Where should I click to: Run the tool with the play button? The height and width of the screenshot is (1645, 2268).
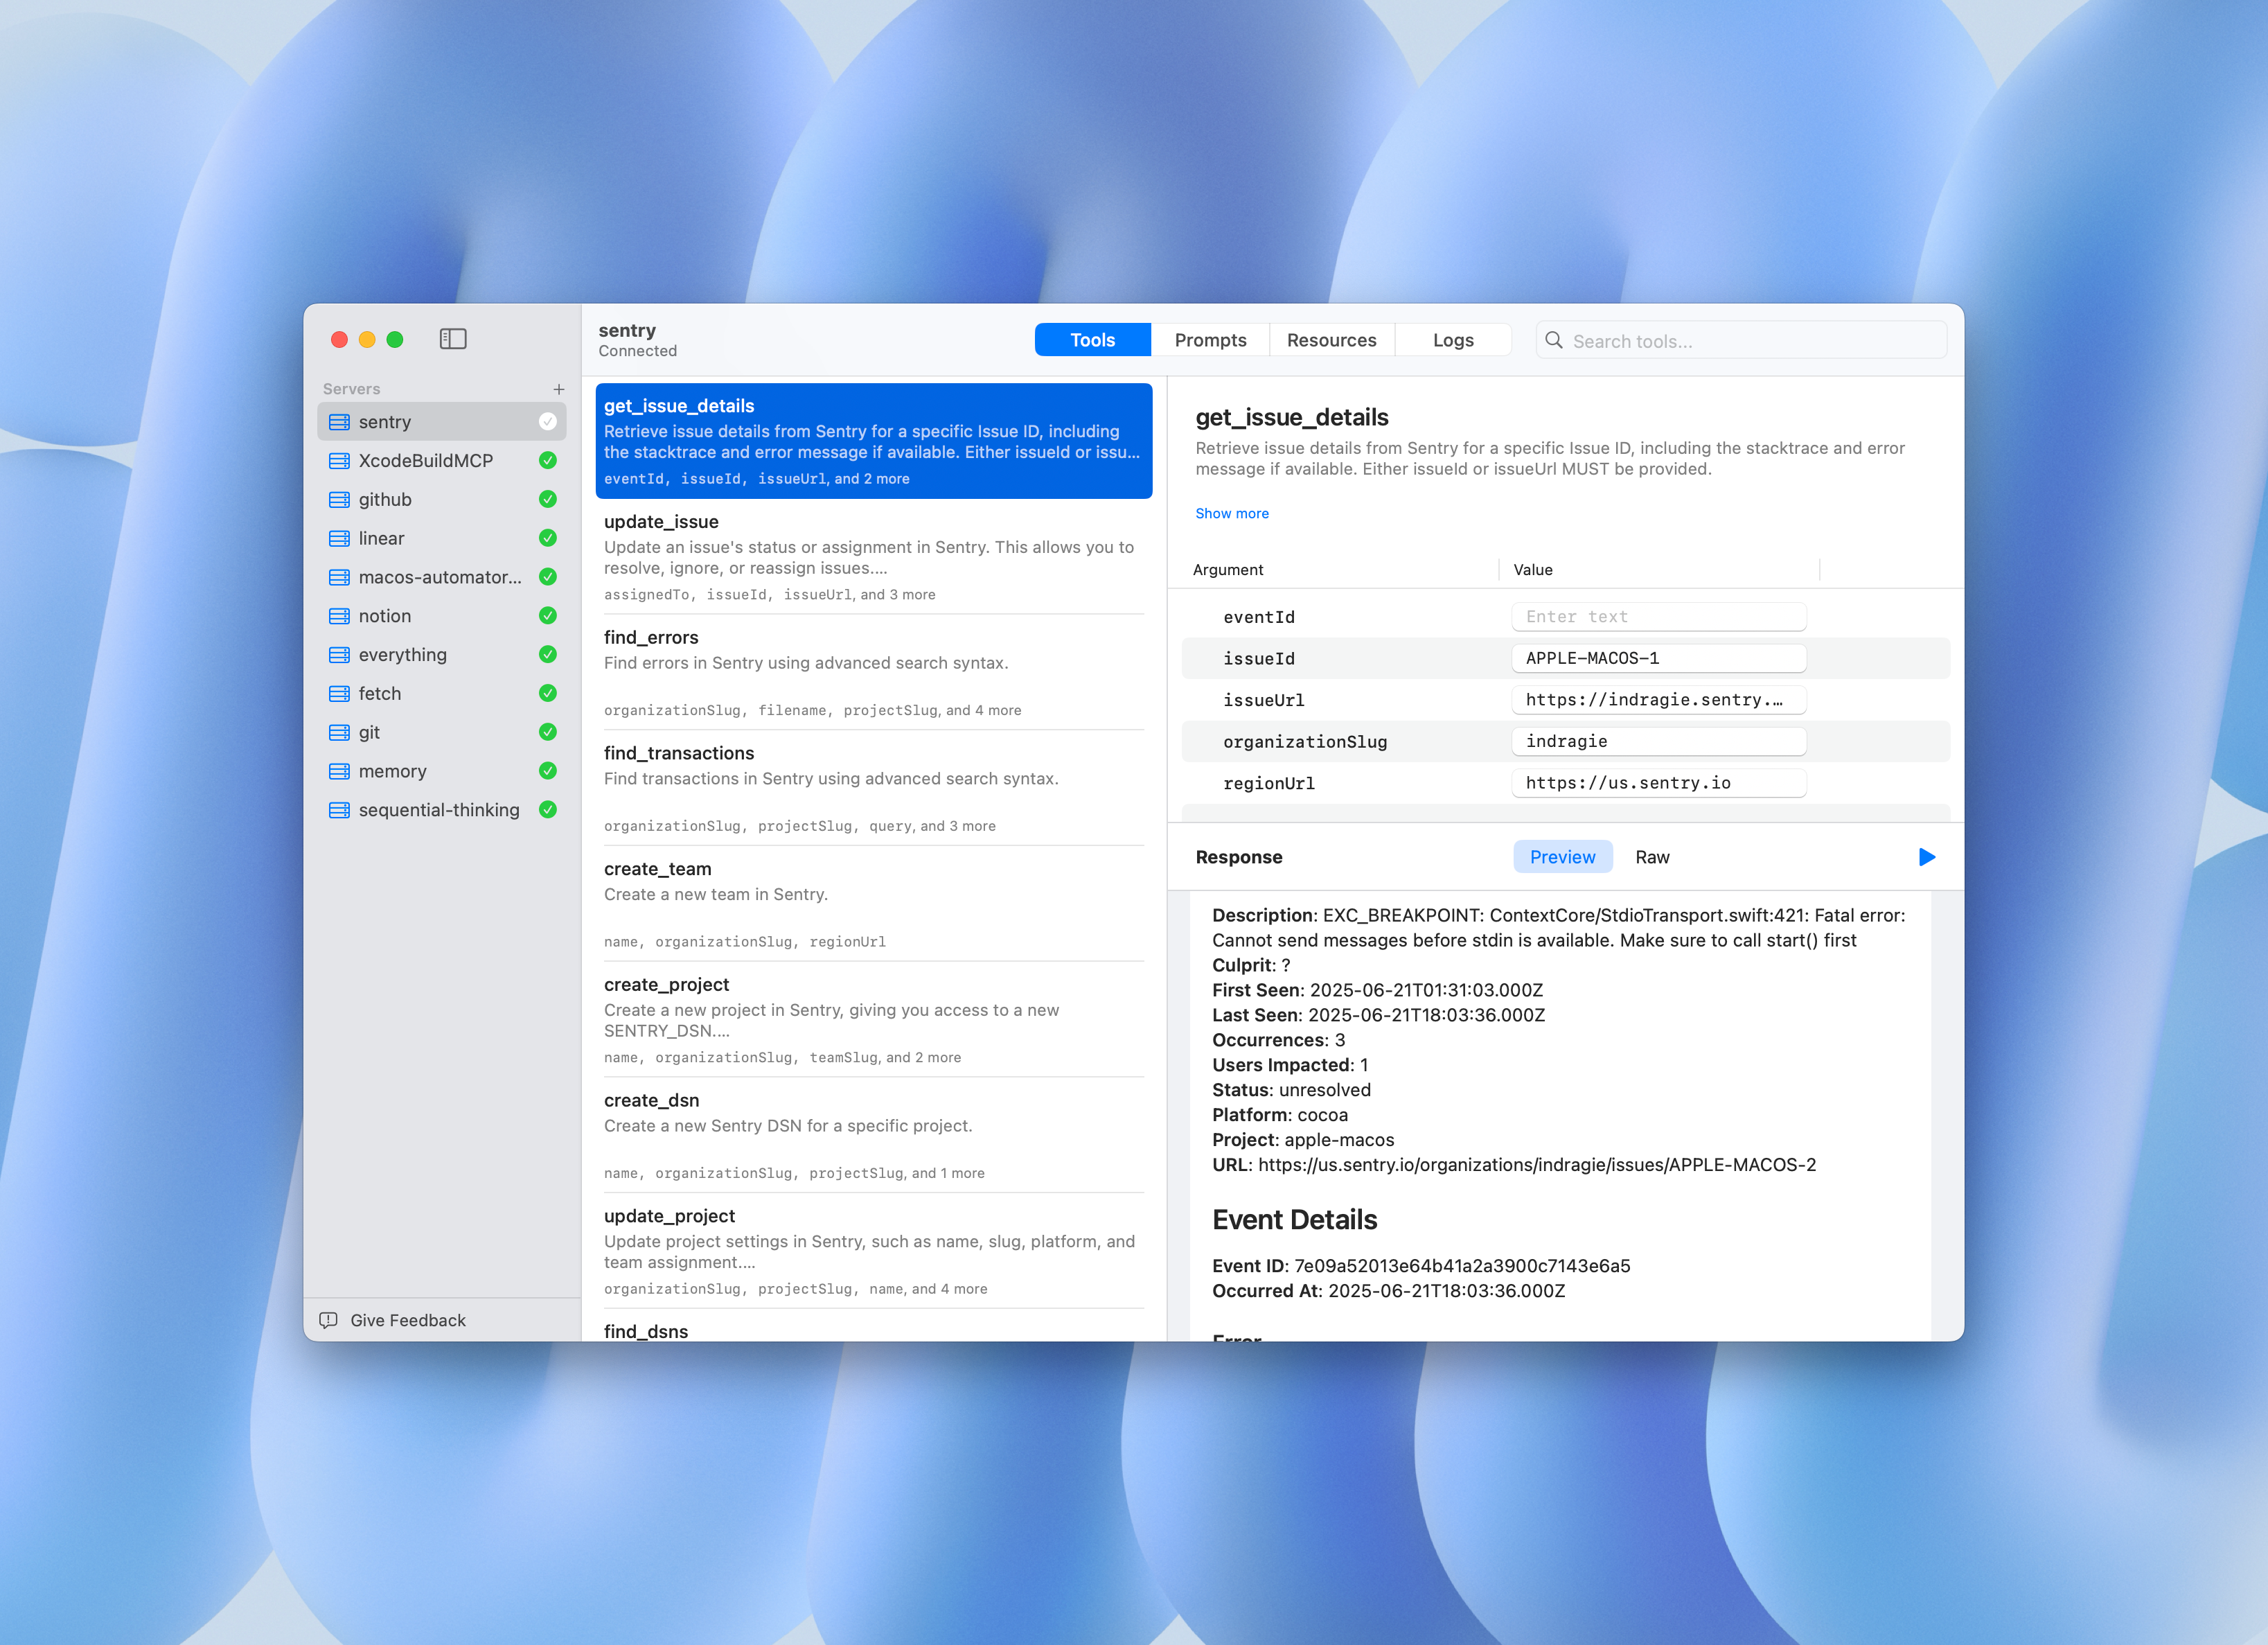tap(1926, 857)
